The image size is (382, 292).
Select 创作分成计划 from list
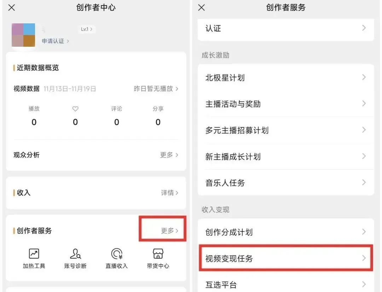click(285, 232)
